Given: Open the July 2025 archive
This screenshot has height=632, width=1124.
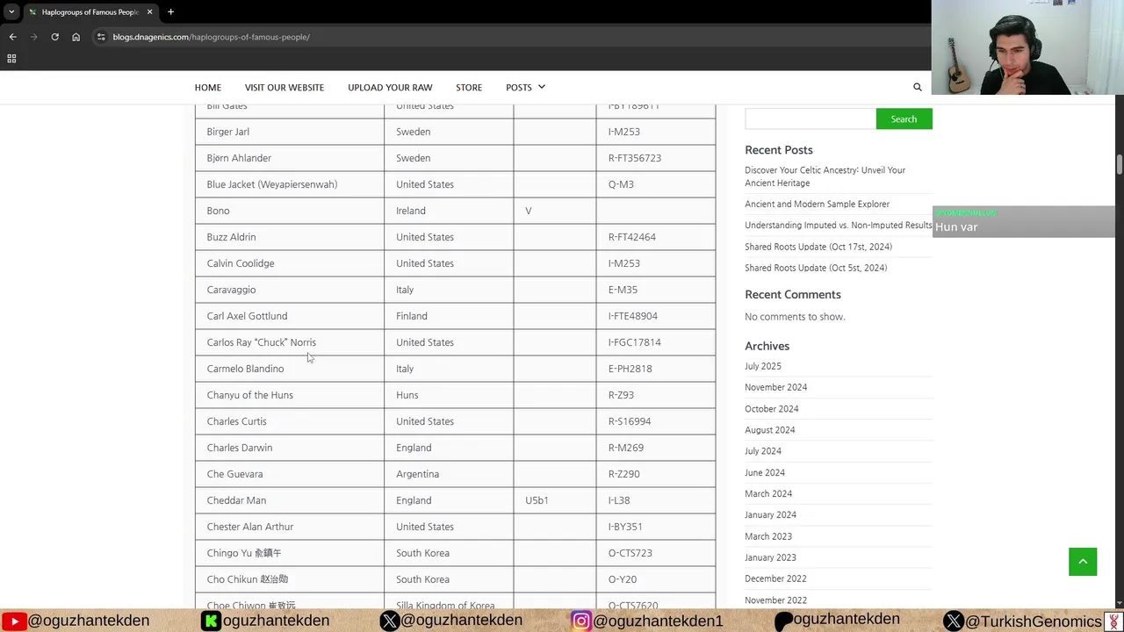Looking at the screenshot, I should (x=763, y=366).
